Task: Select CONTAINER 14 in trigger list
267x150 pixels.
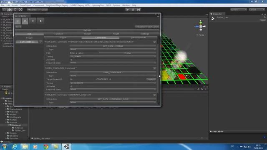Action: coord(27,42)
